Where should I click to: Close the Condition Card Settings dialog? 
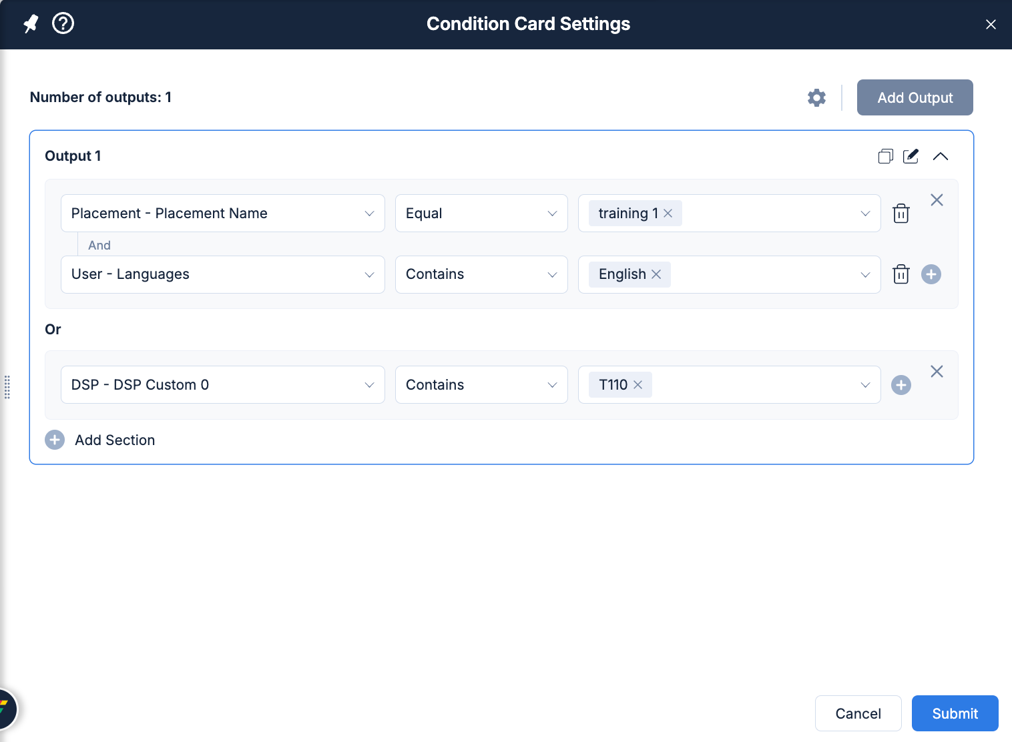pos(991,24)
